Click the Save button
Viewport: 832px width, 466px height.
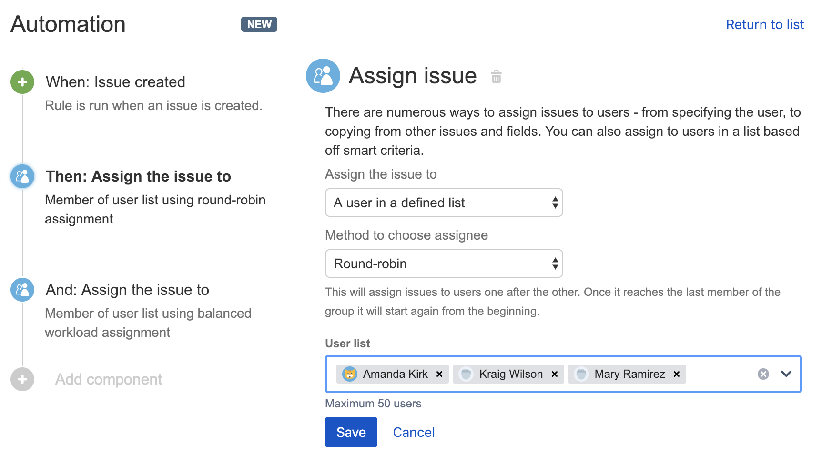tap(351, 432)
